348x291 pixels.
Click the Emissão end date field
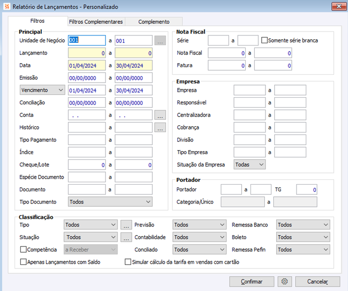click(133, 78)
